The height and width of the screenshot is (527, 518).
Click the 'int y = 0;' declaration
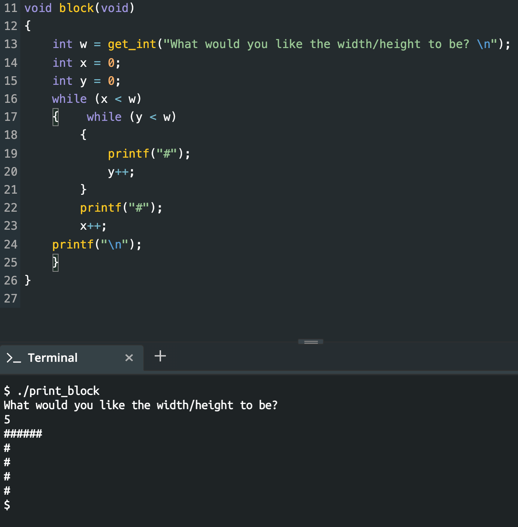coord(87,81)
